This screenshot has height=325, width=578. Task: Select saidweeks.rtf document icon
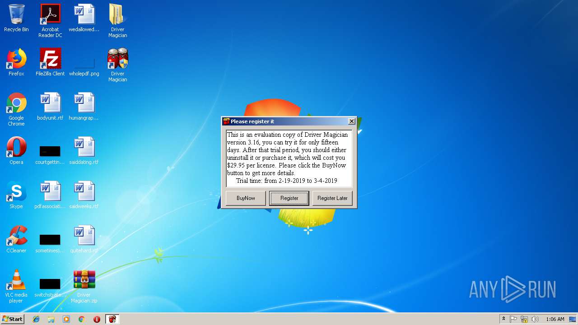pos(84,195)
